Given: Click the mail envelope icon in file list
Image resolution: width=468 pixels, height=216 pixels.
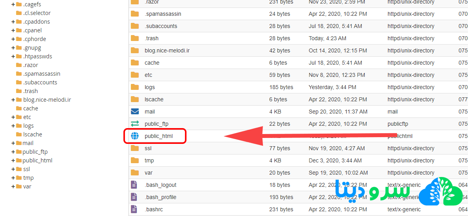Looking at the screenshot, I should click(135, 112).
